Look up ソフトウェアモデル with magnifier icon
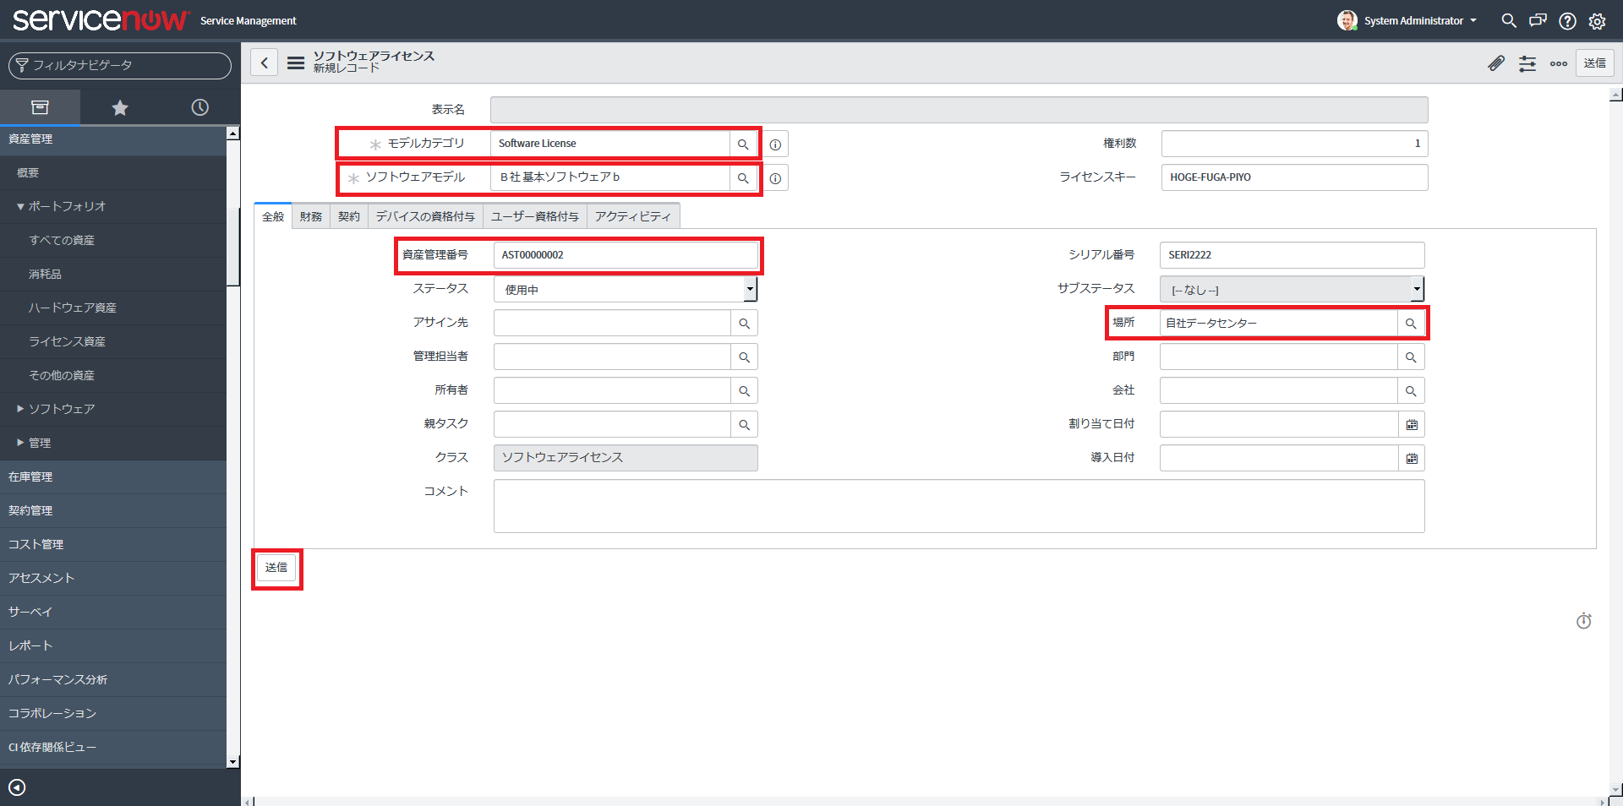The height and width of the screenshot is (806, 1623). 743,177
